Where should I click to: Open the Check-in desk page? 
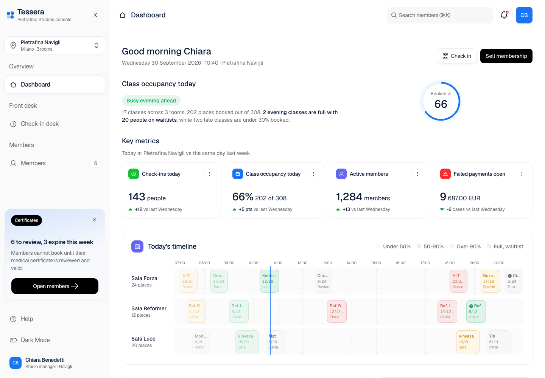tap(55, 124)
